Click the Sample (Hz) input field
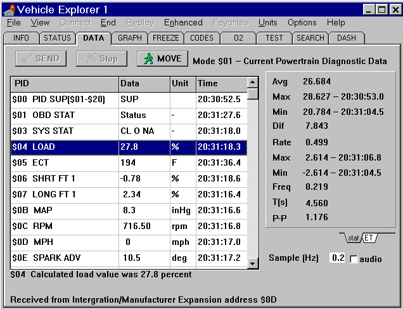Viewport: 403px width, 309px height. tap(337, 258)
